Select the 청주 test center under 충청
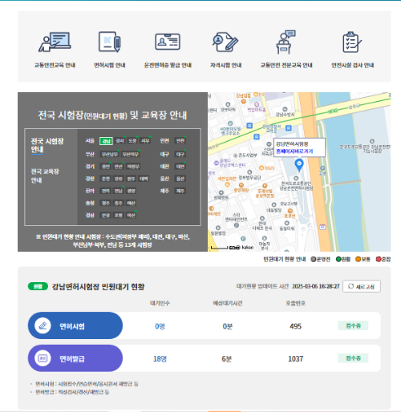 coord(106,203)
